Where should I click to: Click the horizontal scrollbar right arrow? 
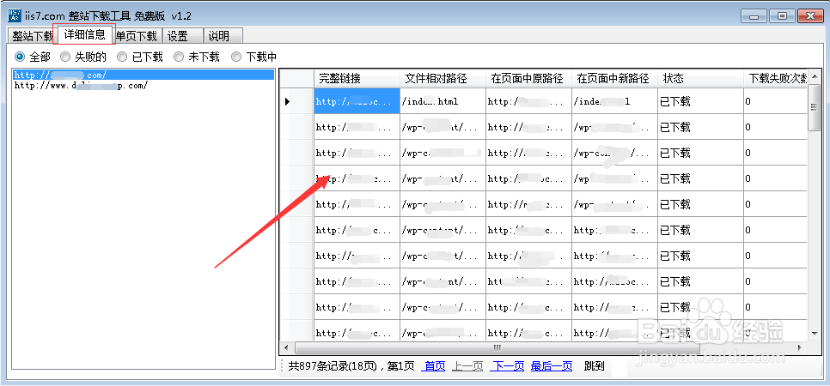tap(802, 348)
